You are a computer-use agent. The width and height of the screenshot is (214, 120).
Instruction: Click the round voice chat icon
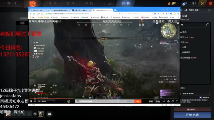click(35, 114)
